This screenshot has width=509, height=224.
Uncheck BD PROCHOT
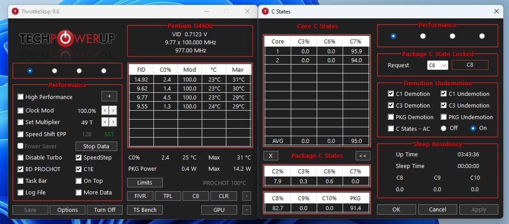[21, 169]
